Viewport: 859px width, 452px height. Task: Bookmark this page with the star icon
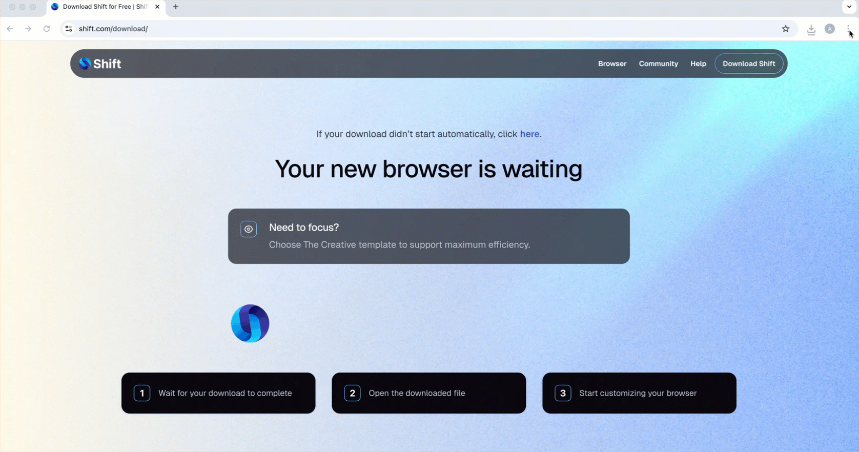point(786,29)
